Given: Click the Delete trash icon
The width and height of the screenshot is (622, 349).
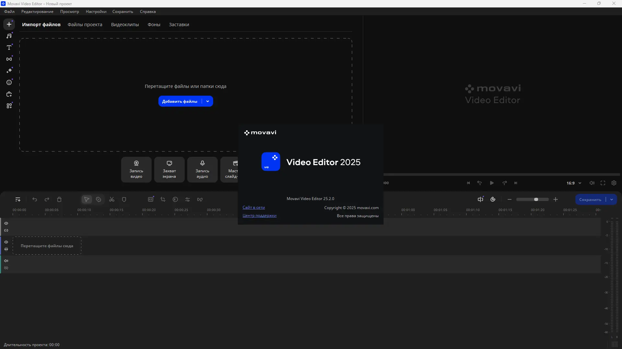Looking at the screenshot, I should [x=59, y=200].
